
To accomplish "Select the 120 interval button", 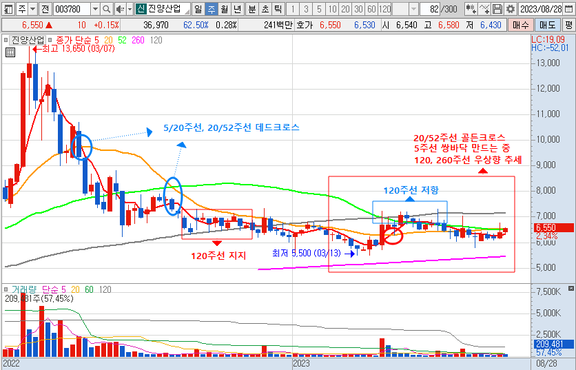I will (384, 9).
